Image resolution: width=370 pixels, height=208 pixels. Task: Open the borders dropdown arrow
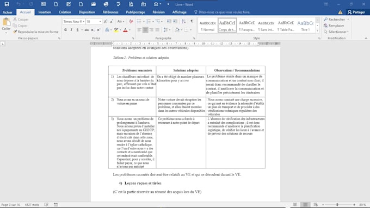coord(190,30)
